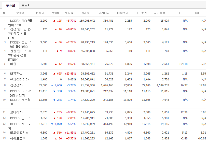
Task: Click the 시가총액 column header
Action: point(159,13)
